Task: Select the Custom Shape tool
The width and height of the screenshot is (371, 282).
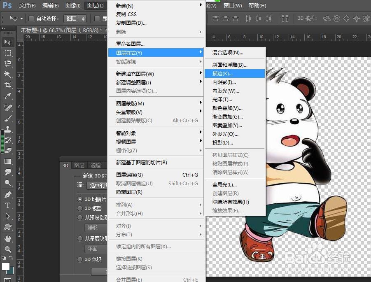Action: (8, 227)
